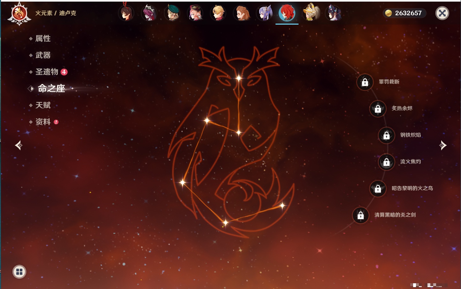Open the 属性 attributes tab
The width and height of the screenshot is (461, 289).
43,39
